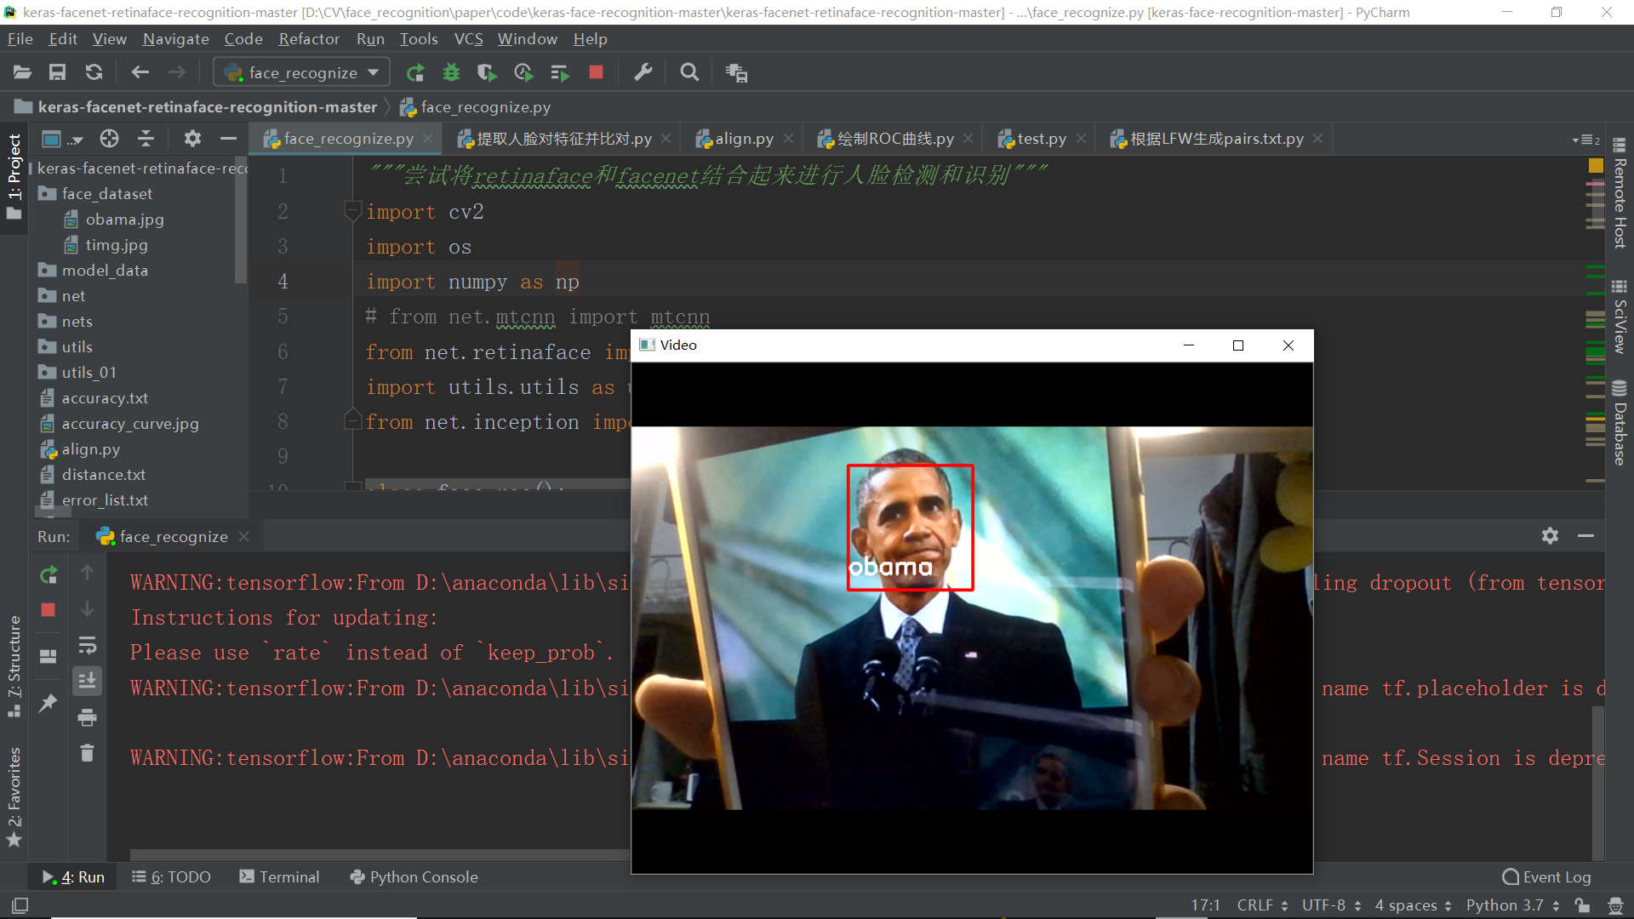Open the Refactor menu

pyautogui.click(x=309, y=39)
